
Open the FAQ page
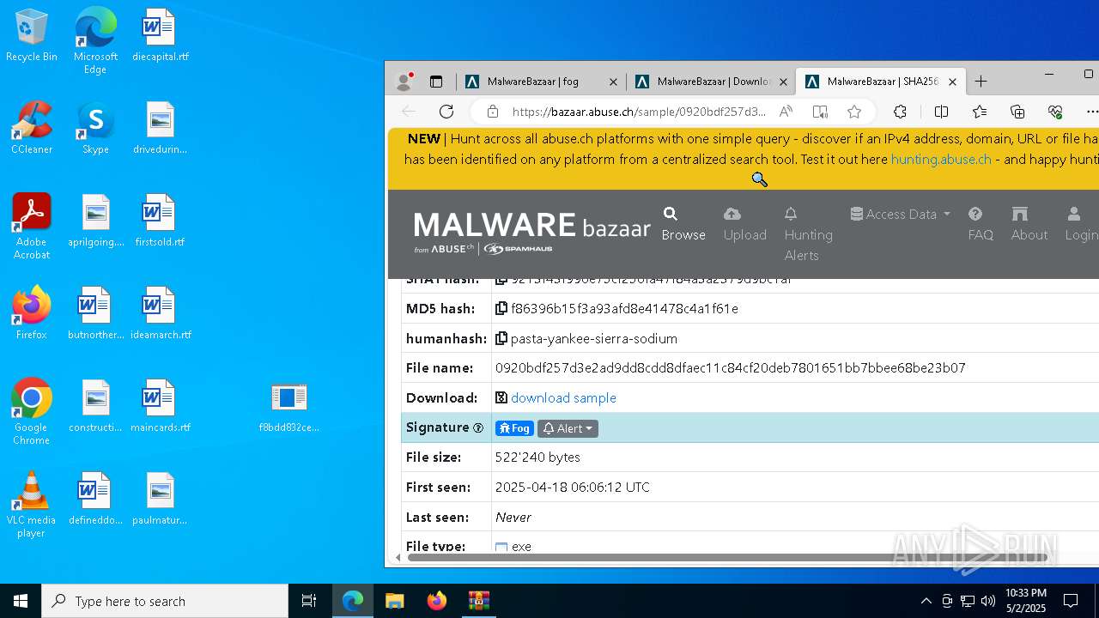[981, 224]
